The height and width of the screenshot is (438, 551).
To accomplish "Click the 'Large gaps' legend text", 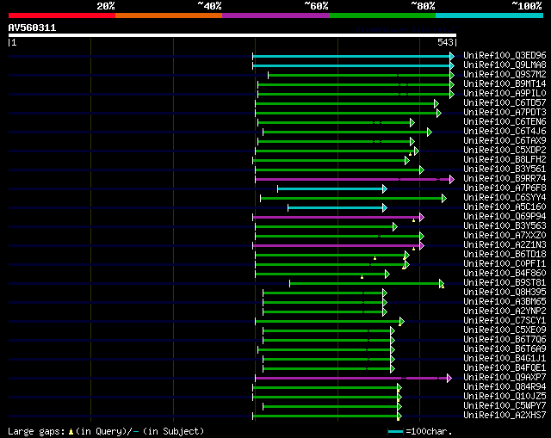I will (x=36, y=431).
